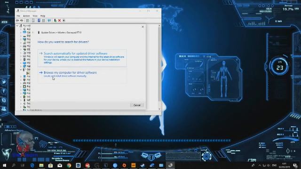Click the scroll down arrow in Device Manager
The image size is (301, 169).
point(159,109)
